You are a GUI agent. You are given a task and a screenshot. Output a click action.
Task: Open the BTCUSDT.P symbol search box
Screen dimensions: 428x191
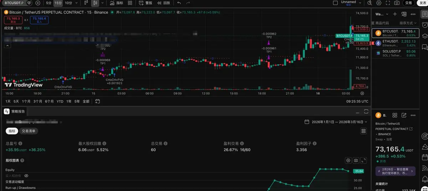[x=15, y=3]
